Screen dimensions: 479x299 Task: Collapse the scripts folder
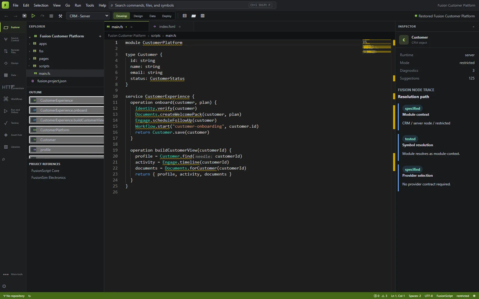(x=29, y=66)
